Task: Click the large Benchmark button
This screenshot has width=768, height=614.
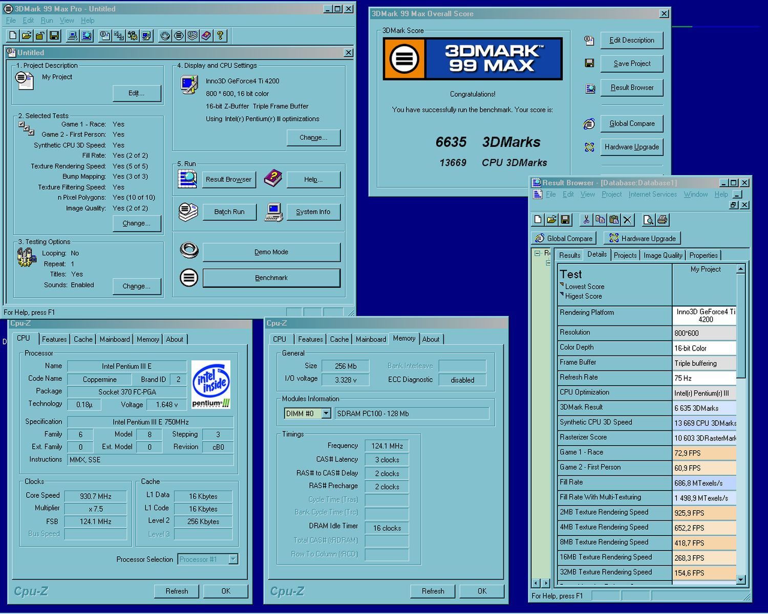Action: [x=271, y=278]
